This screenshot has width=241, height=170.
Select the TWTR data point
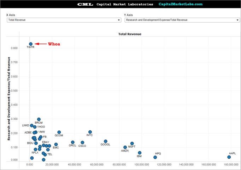31,44
